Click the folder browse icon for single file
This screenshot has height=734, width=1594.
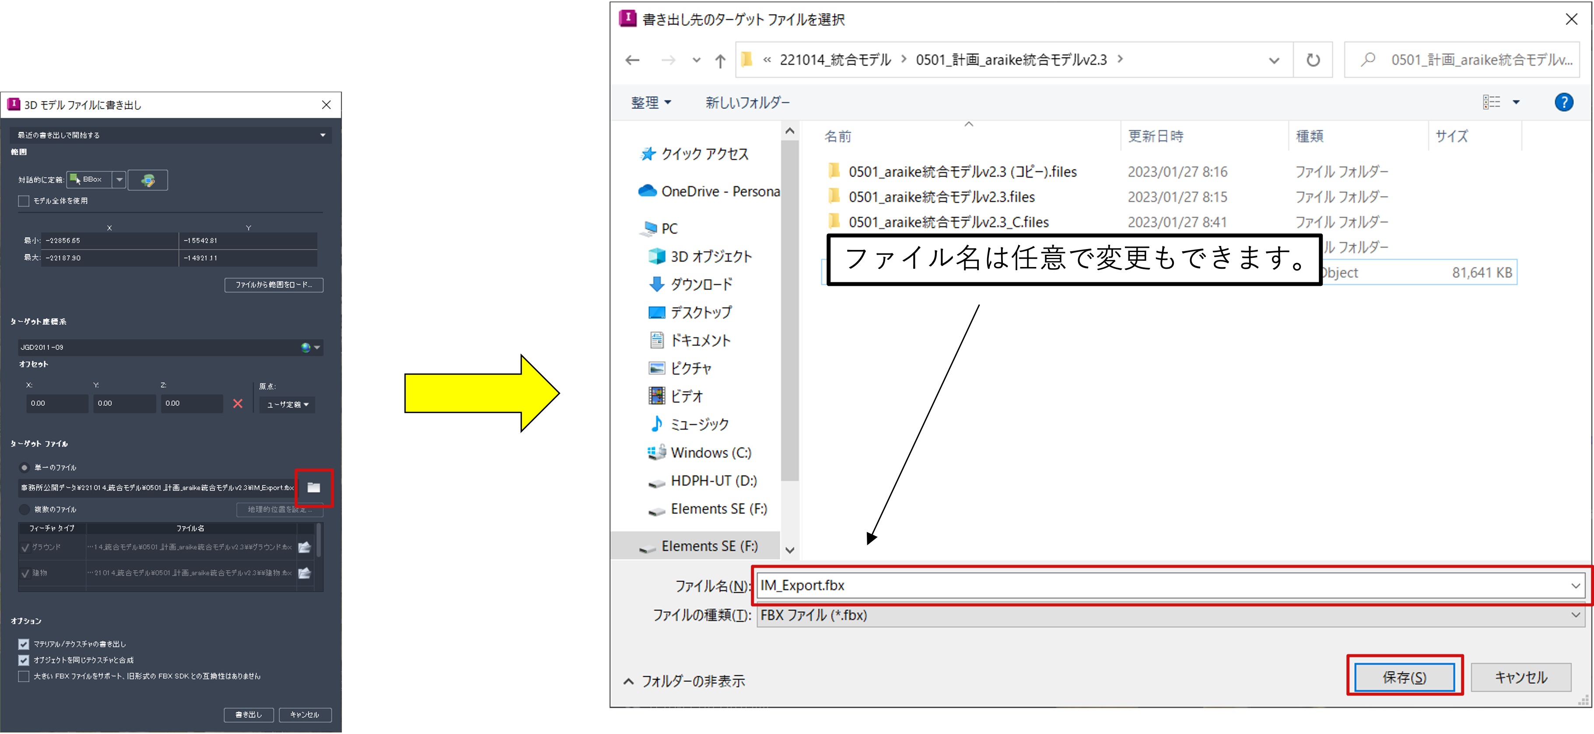click(x=314, y=488)
